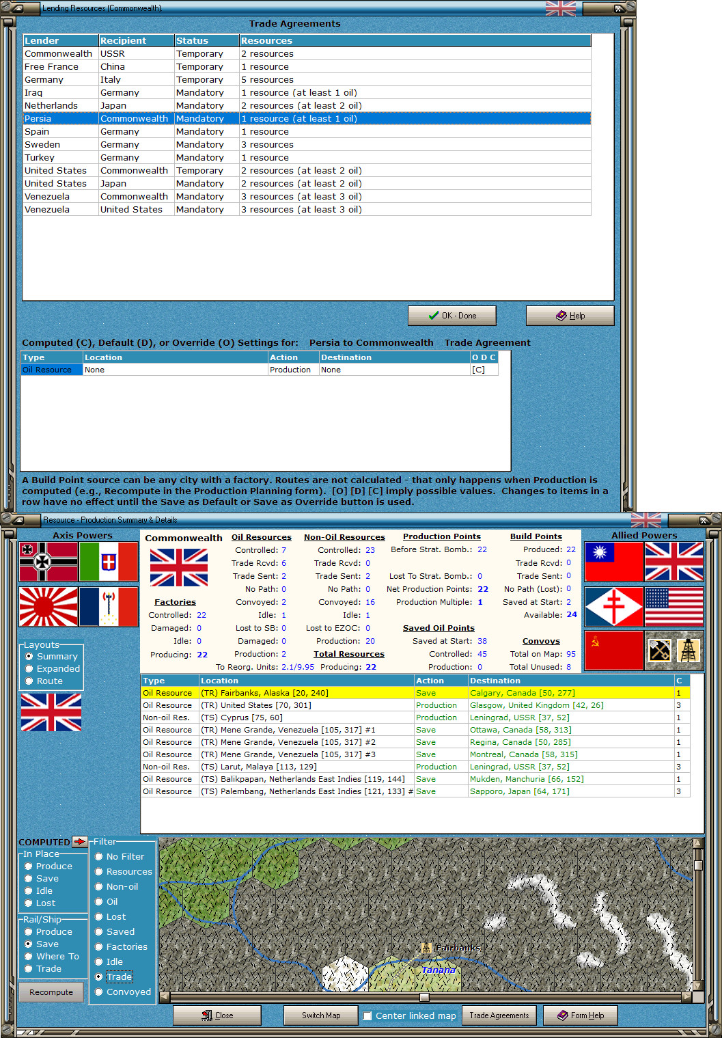
Task: Click the Recipient column header
Action: tap(137, 41)
